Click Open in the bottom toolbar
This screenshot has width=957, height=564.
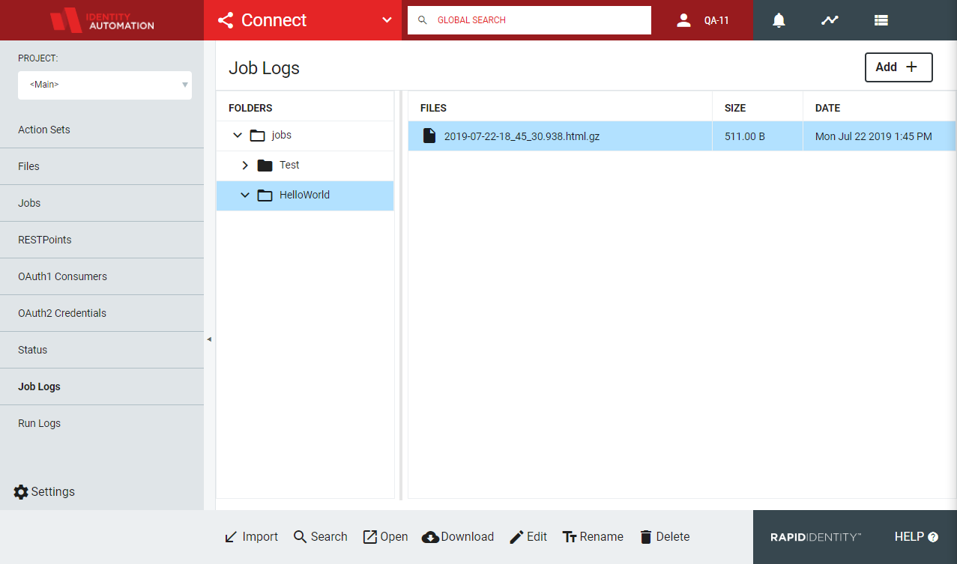coord(385,537)
